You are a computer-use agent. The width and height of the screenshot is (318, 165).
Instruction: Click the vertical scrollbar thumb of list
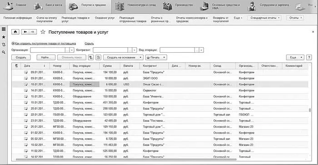click(x=310, y=110)
